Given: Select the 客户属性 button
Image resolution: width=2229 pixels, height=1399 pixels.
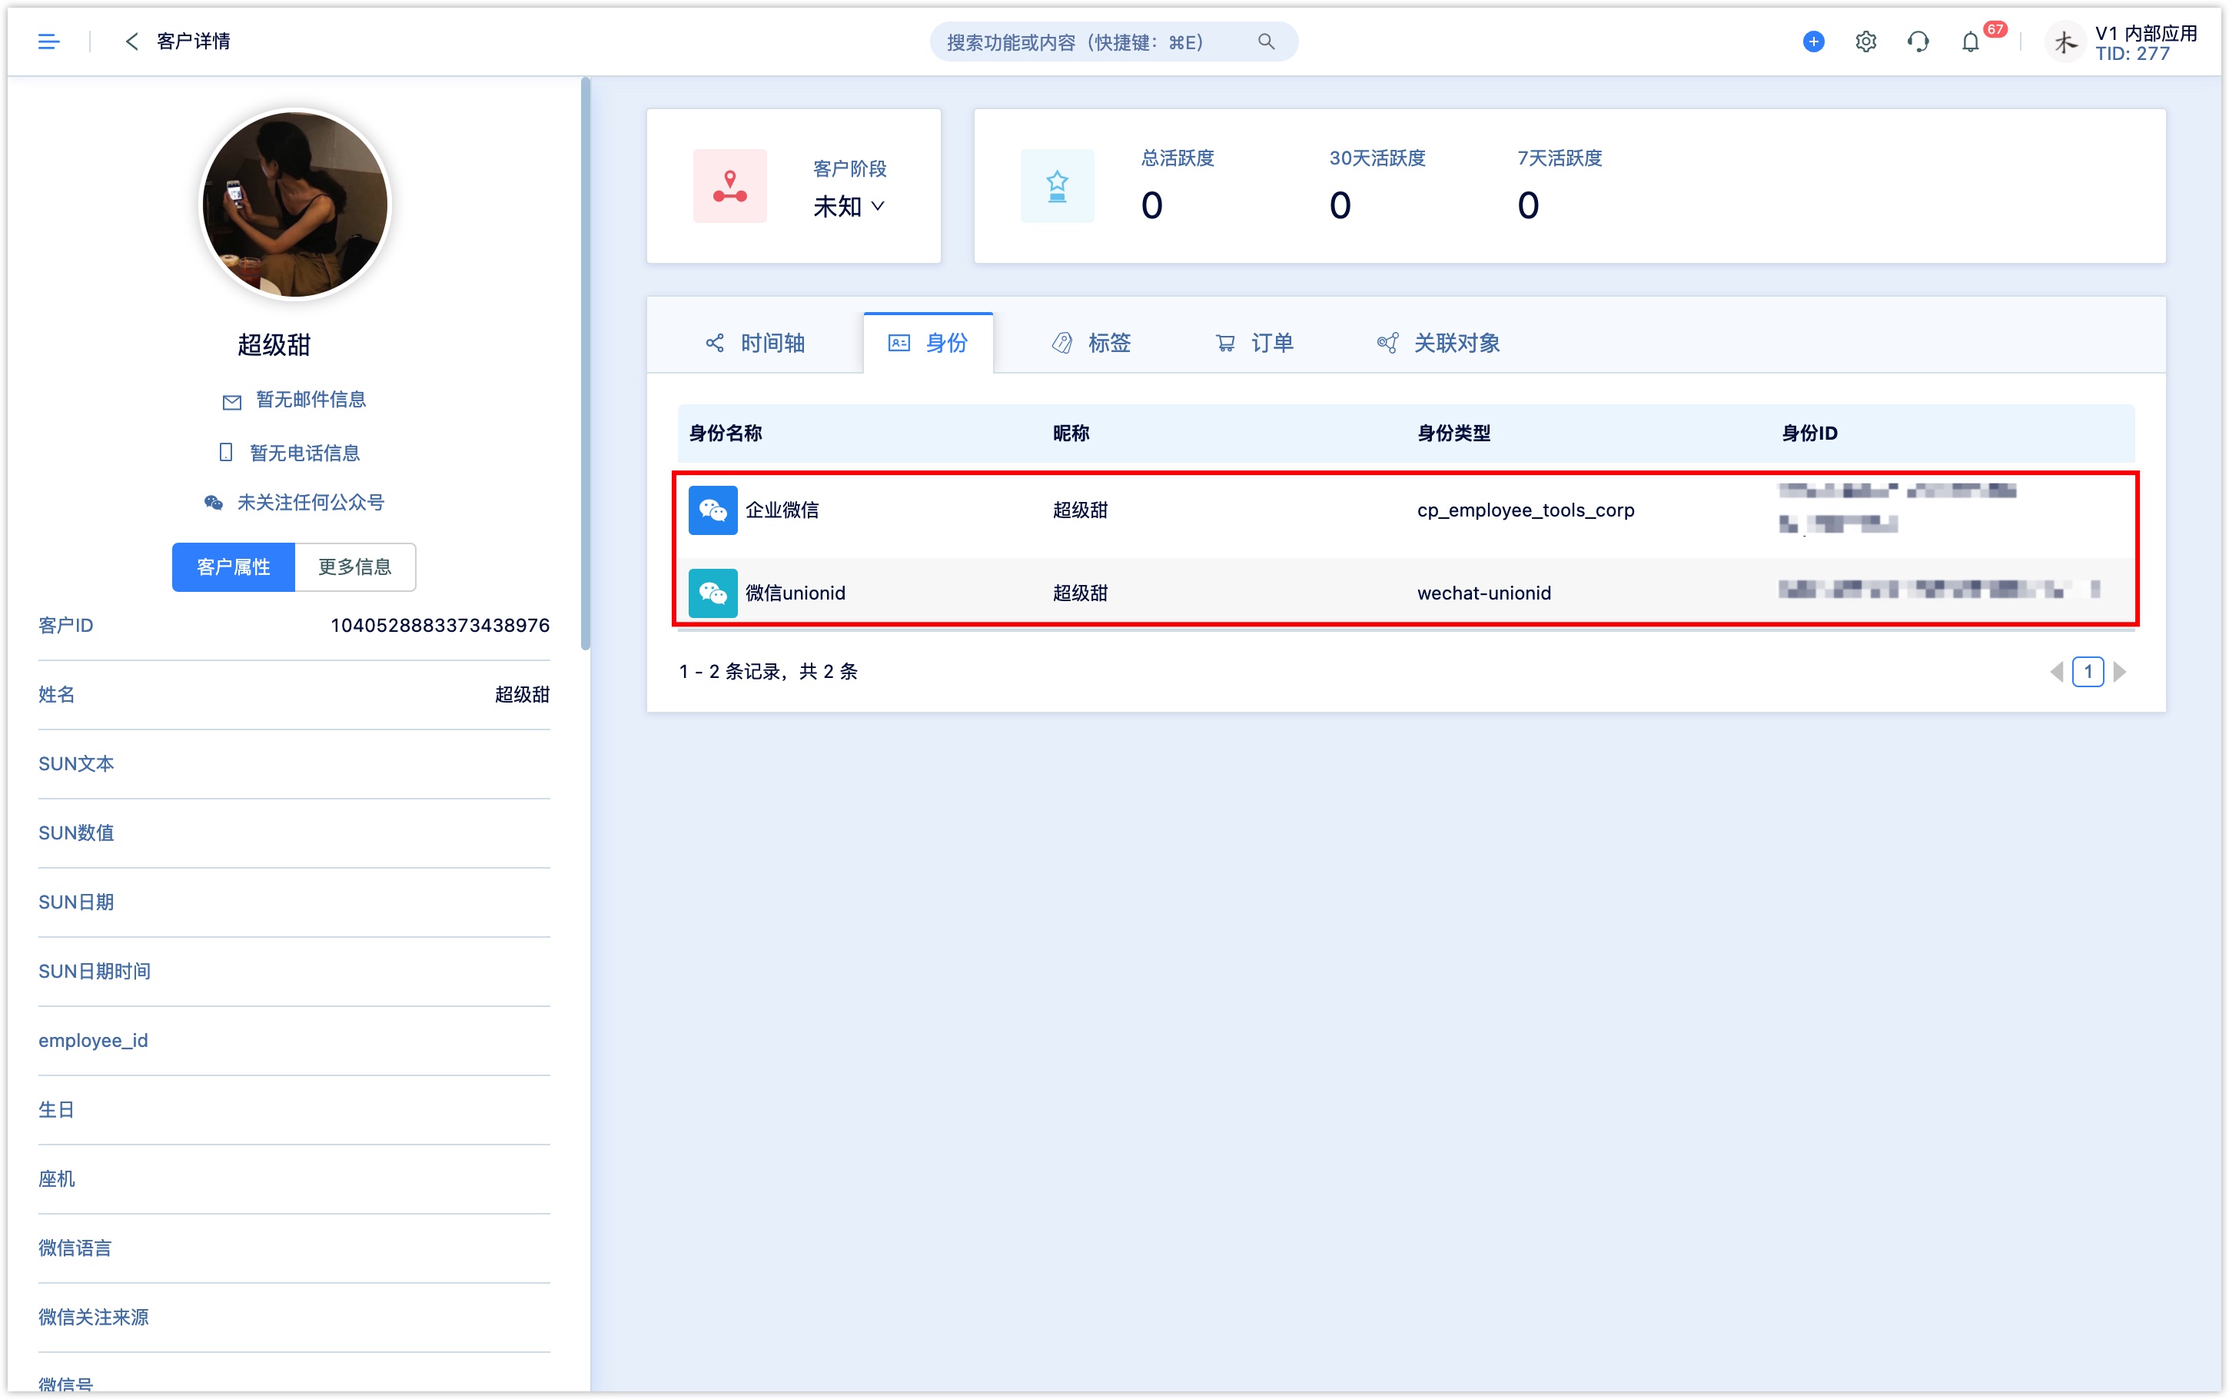Looking at the screenshot, I should 233,567.
